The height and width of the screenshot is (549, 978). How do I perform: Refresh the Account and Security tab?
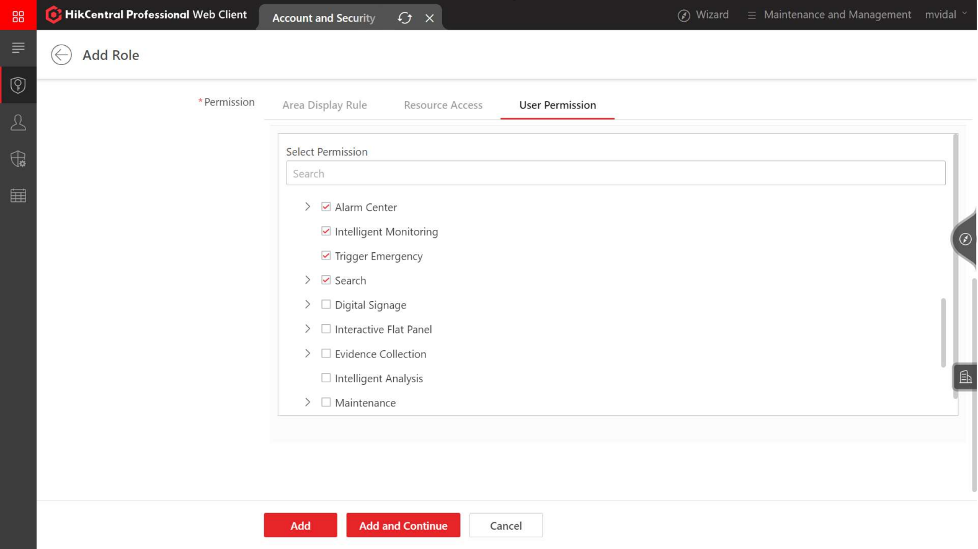[405, 18]
